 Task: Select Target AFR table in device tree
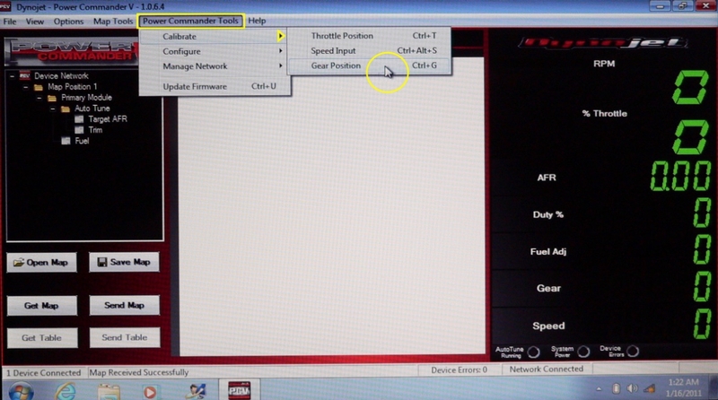coord(107,119)
